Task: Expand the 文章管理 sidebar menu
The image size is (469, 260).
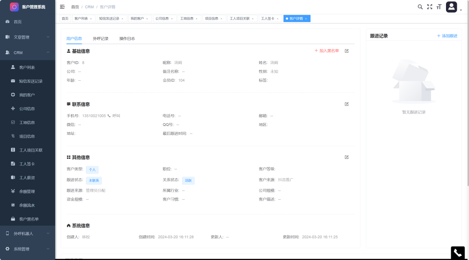Action: 27,37
